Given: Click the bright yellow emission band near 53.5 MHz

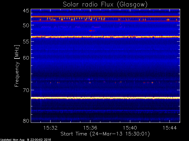Looking at the screenshot, I should (x=105, y=37).
